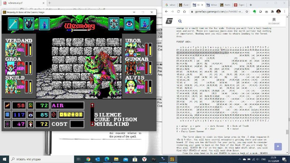Image resolution: width=290 pixels, height=163 pixels.
Task: Open Chrome from the taskbar
Action: click(88, 159)
